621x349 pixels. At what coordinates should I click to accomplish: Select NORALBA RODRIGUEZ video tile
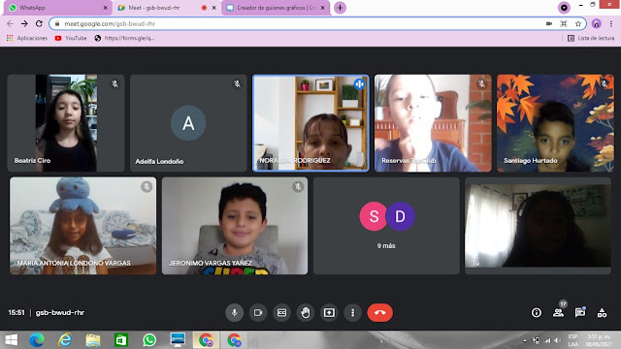[310, 123]
